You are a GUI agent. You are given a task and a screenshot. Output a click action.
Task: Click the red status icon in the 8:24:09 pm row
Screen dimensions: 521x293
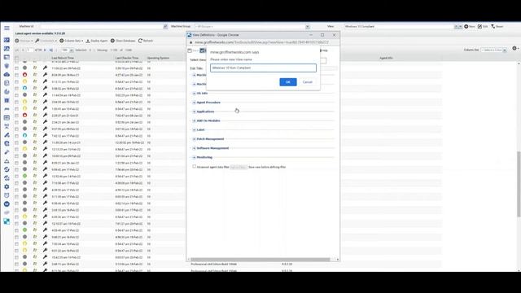[24, 75]
